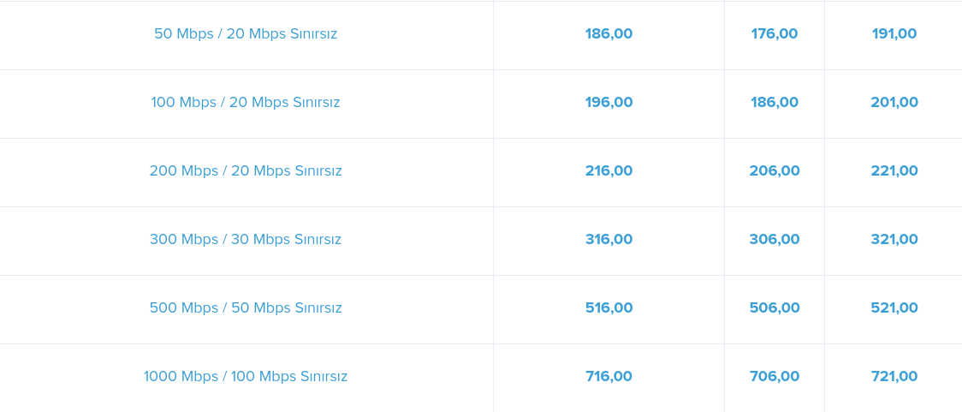Viewport: 962px width, 412px height.
Task: Select the 500 Mbps / 50 Mbps Sınırsız plan
Action: tap(246, 308)
